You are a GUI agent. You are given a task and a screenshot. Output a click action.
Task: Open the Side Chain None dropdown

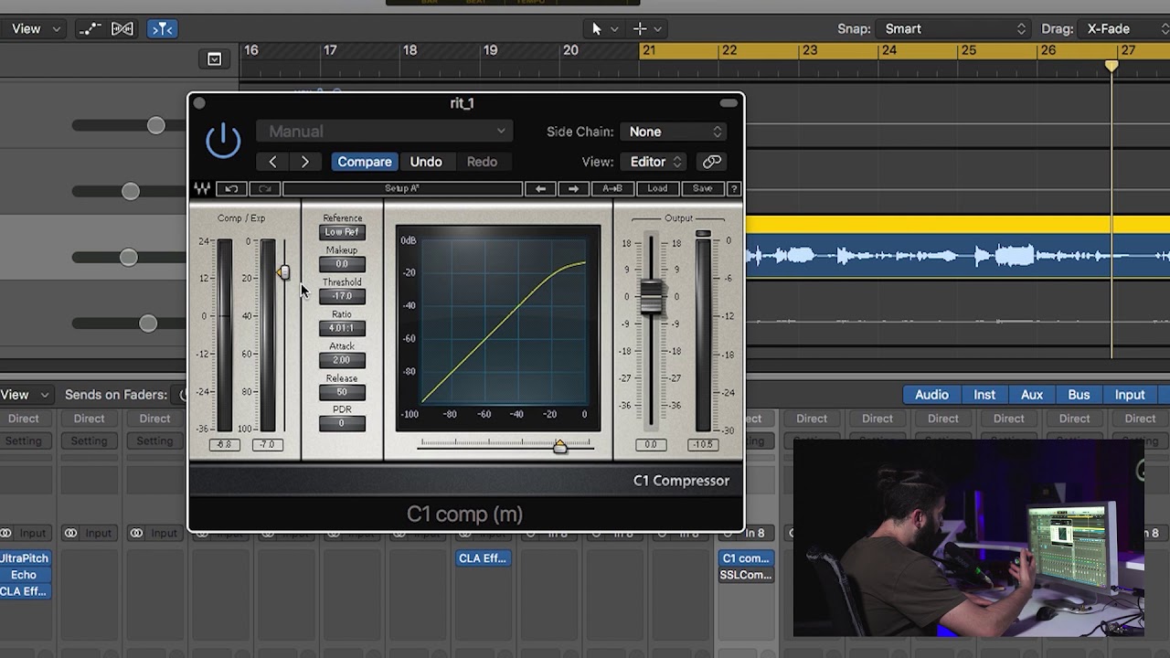(x=674, y=132)
